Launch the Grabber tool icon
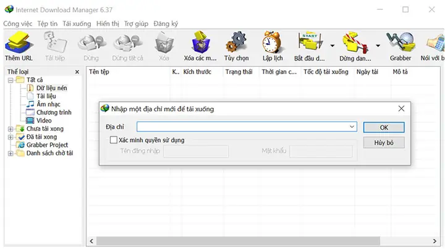 (400, 43)
